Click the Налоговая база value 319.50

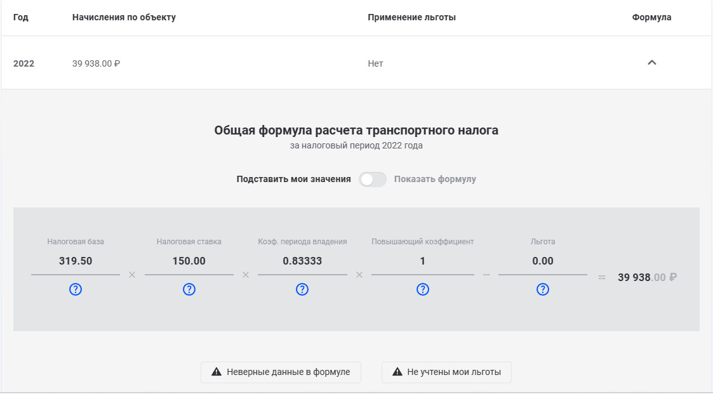(x=76, y=261)
